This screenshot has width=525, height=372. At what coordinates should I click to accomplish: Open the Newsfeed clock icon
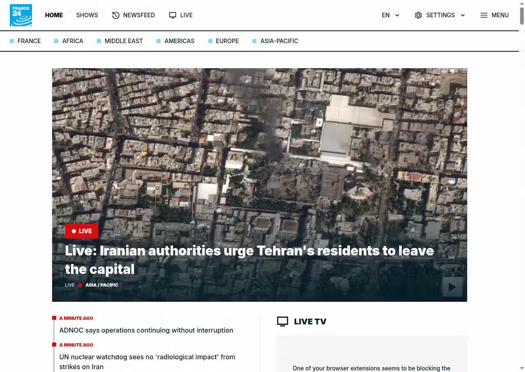click(x=116, y=15)
